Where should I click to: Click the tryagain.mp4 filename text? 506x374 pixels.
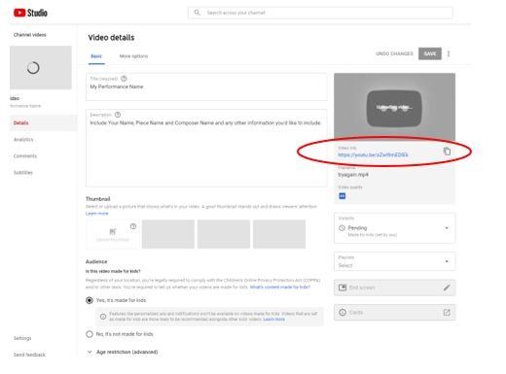coord(353,175)
